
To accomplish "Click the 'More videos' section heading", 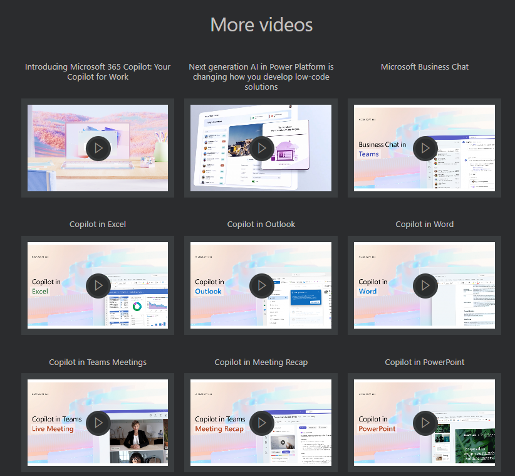I will tap(261, 24).
